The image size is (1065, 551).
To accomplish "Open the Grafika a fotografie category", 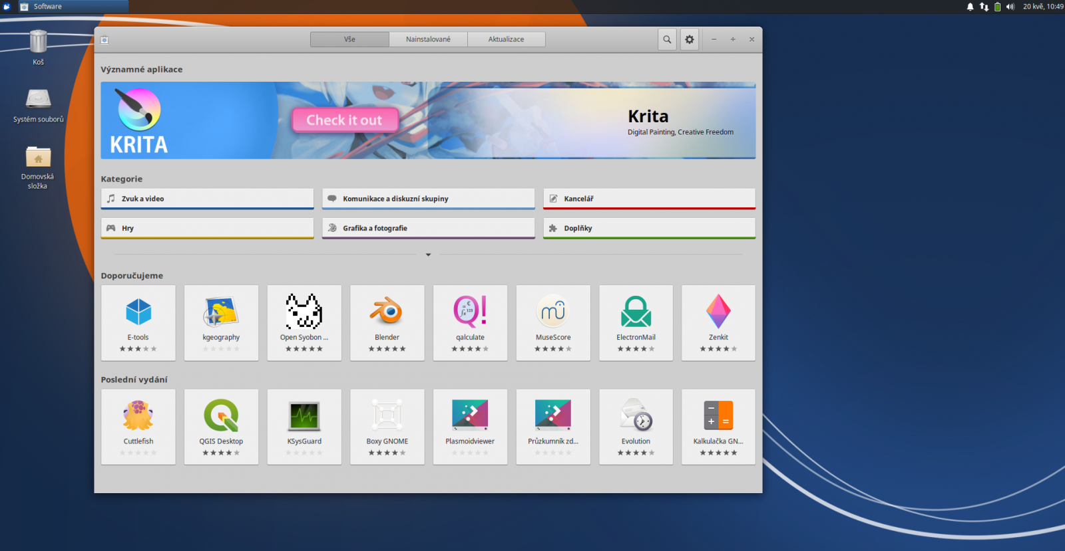I will click(429, 228).
